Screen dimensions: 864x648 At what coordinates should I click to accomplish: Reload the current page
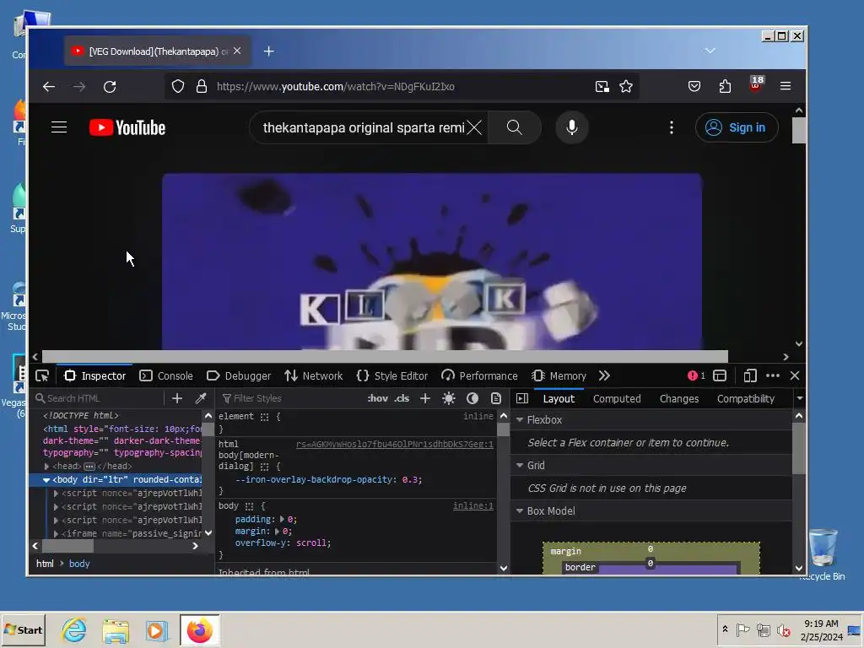tap(110, 87)
